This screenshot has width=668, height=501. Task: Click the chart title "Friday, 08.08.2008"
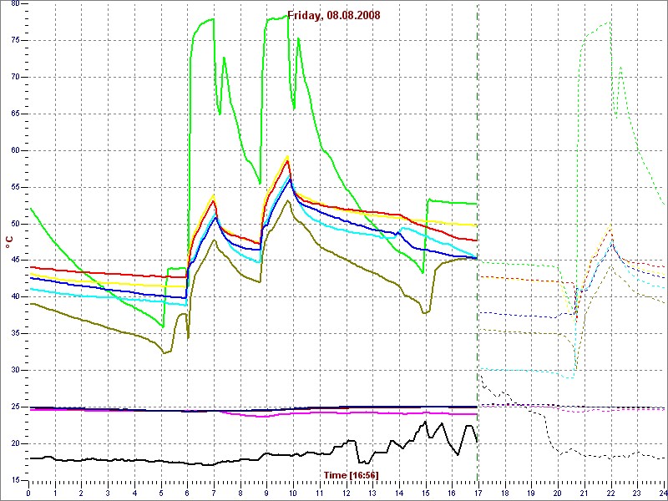coord(333,16)
